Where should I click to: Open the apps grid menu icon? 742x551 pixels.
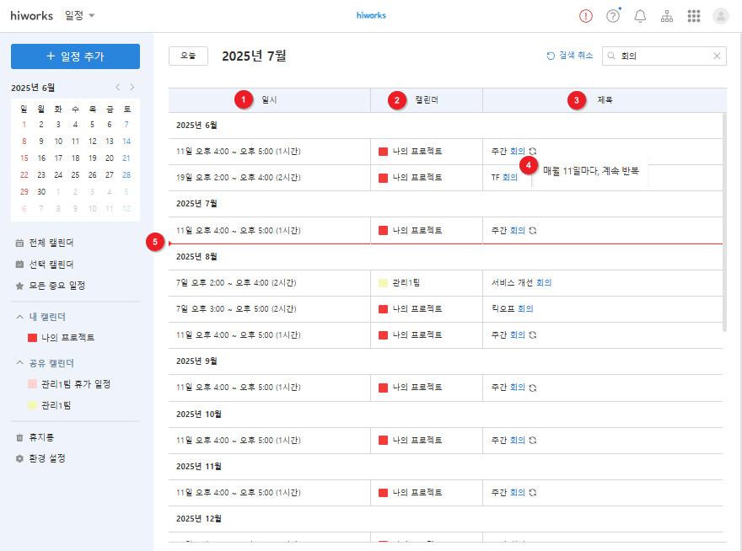pyautogui.click(x=694, y=16)
